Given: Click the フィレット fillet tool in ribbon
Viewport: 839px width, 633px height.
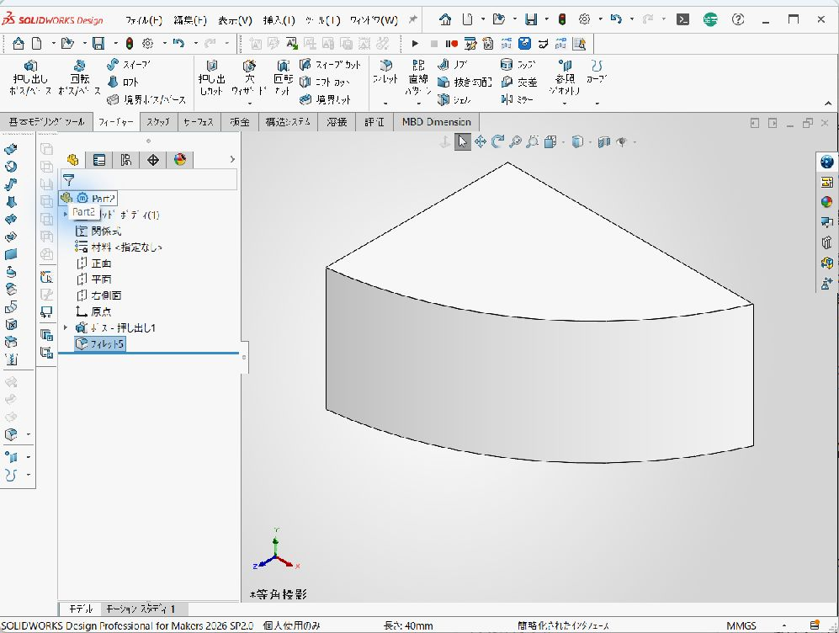Looking at the screenshot, I should pyautogui.click(x=385, y=72).
